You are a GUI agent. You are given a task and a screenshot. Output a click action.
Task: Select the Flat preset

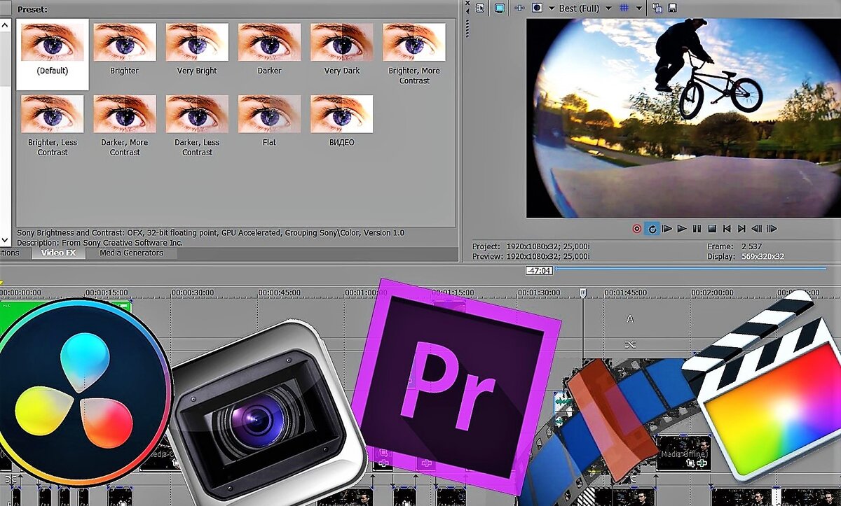pos(269,120)
